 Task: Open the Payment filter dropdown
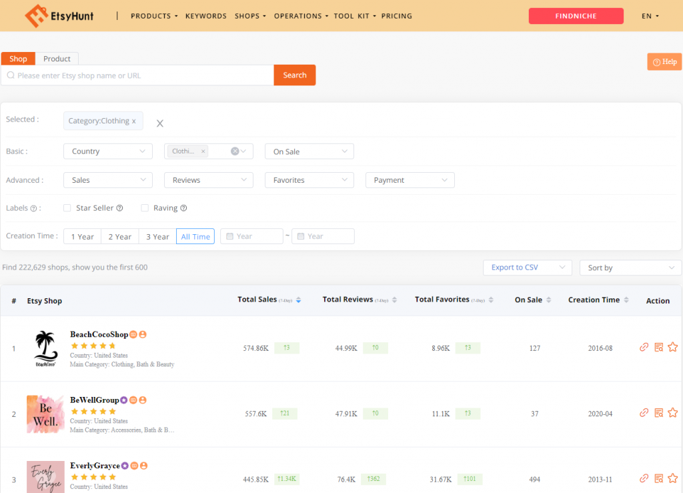410,180
